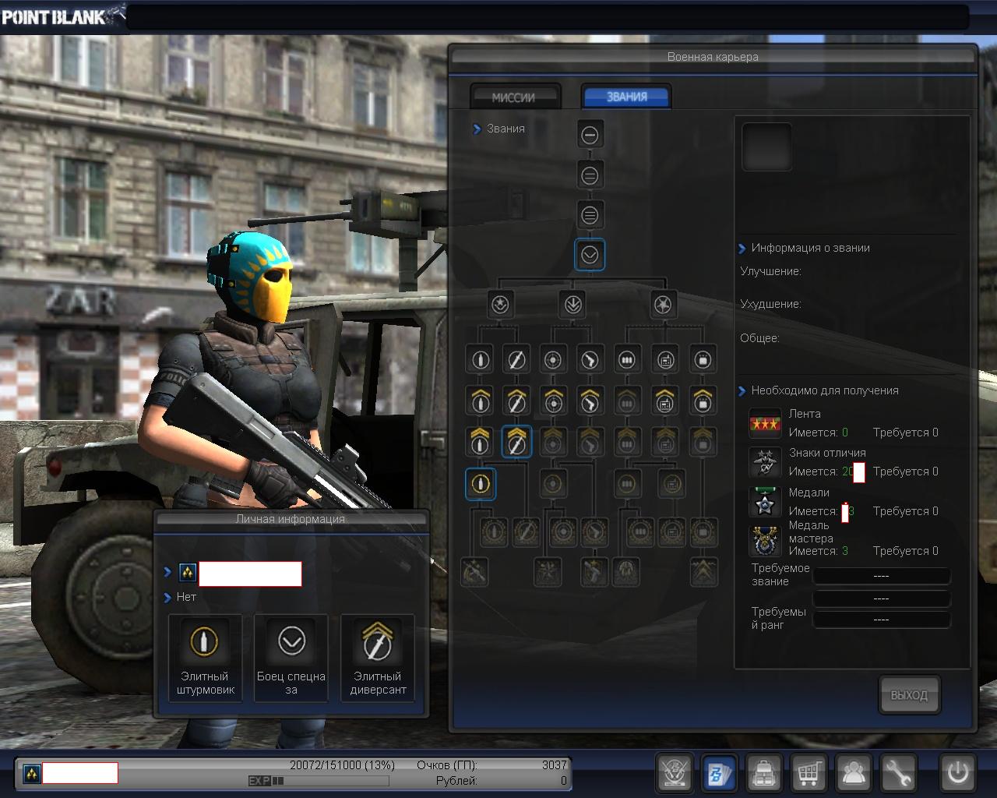997x798 pixels.
Task: Click the arrow beside the player name badge
Action: (x=167, y=572)
